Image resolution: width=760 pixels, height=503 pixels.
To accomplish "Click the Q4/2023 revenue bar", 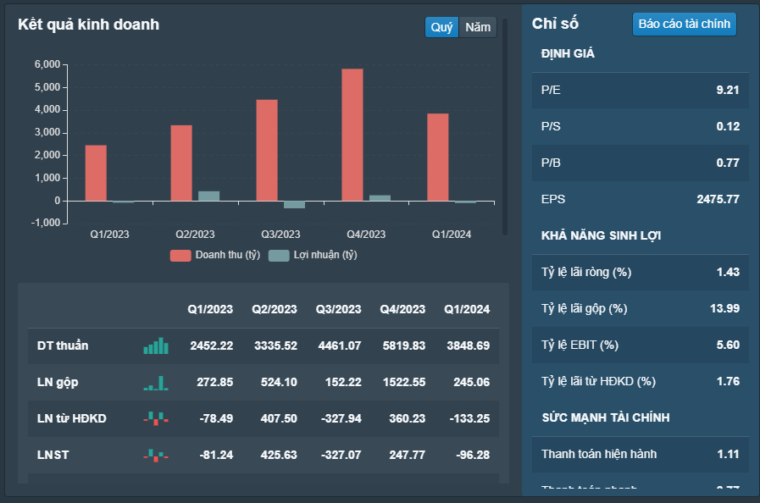I will pyautogui.click(x=352, y=135).
